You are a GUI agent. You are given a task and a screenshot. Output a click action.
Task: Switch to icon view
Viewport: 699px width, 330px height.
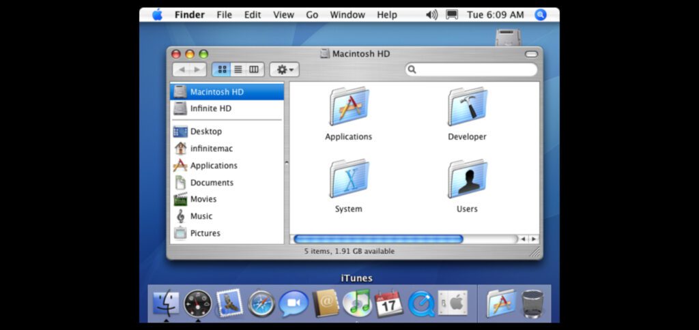[x=222, y=70]
